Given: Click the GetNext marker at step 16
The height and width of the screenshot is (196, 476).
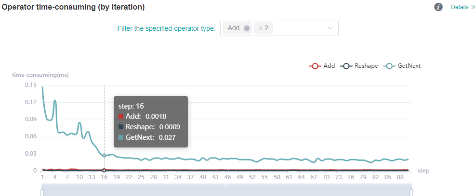Looking at the screenshot, I should click(x=104, y=155).
